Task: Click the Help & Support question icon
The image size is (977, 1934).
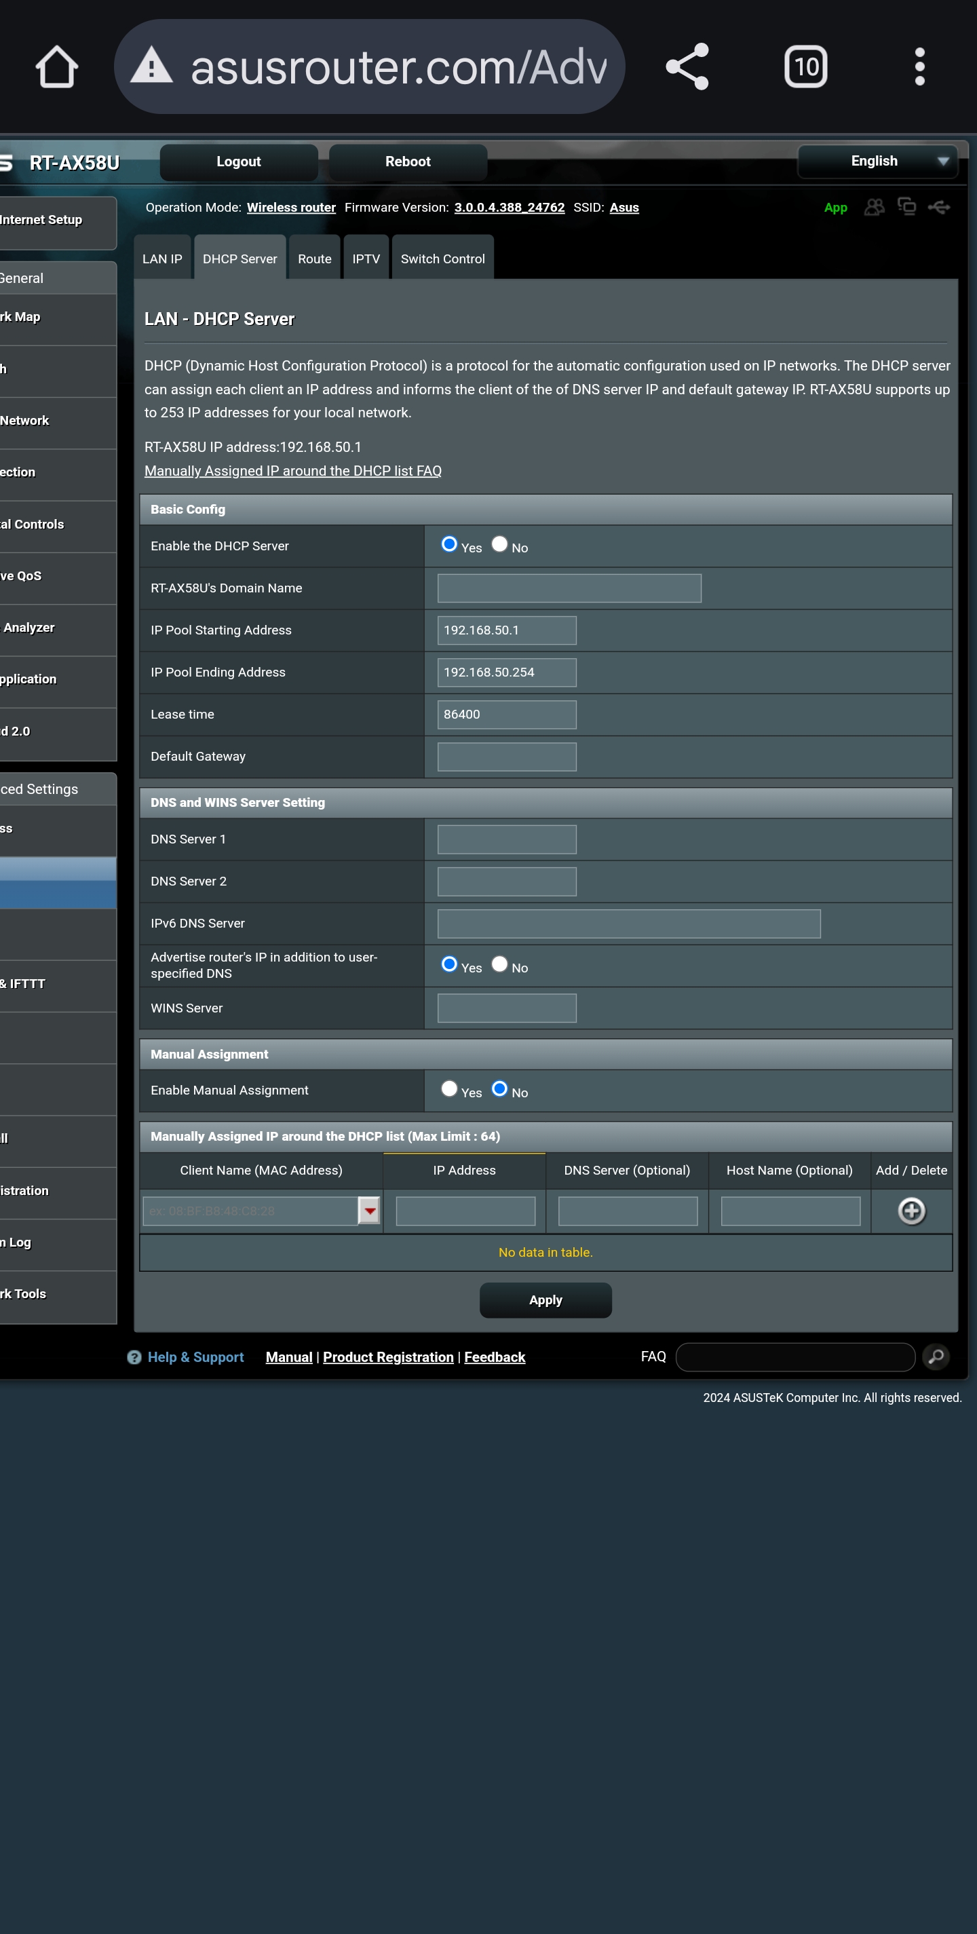Action: tap(134, 1357)
